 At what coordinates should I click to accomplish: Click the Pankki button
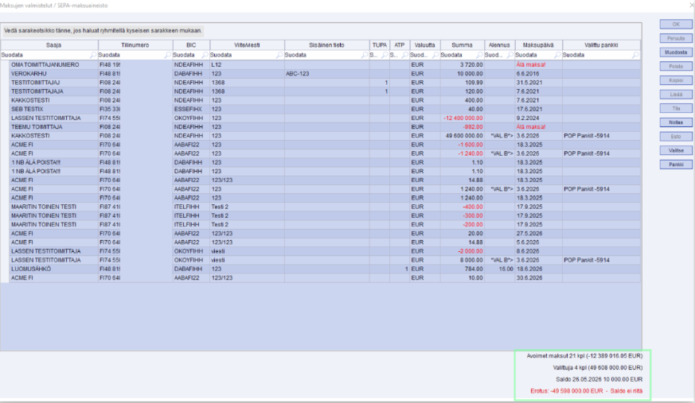pos(676,165)
